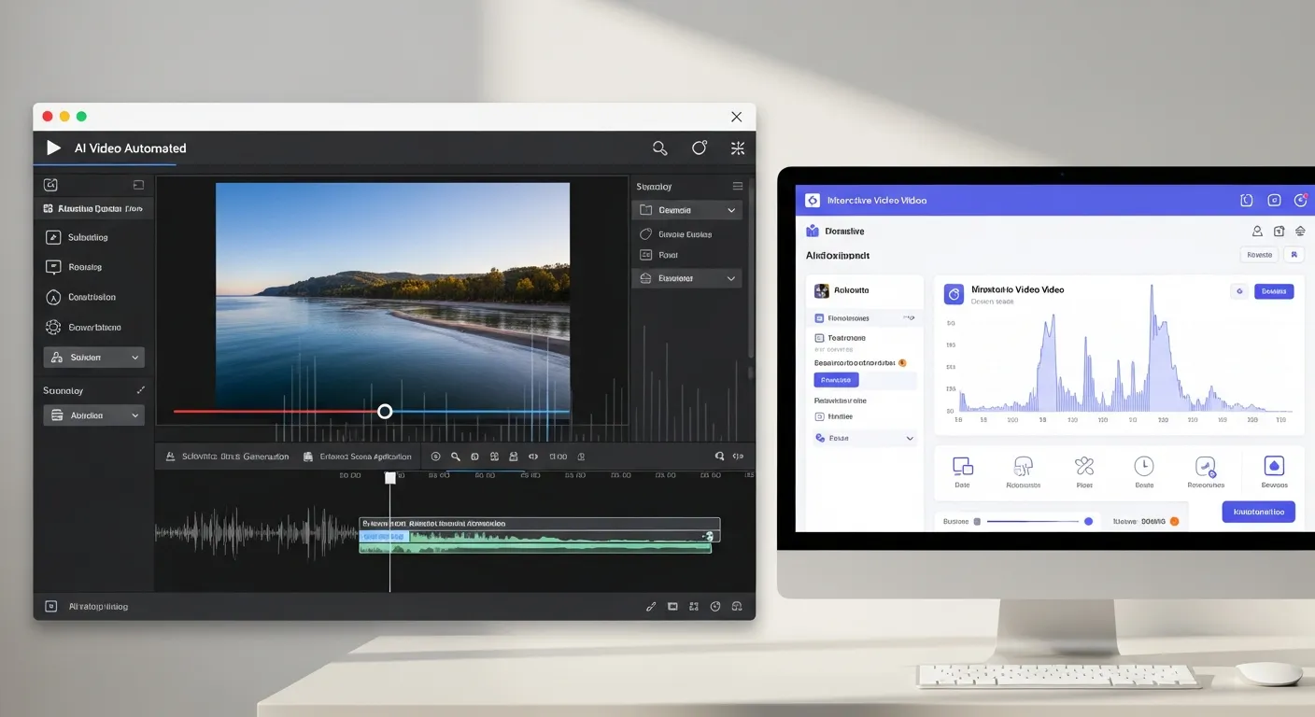Click the user profile icon on the dashboard
This screenshot has width=1315, height=717.
pos(1257,232)
